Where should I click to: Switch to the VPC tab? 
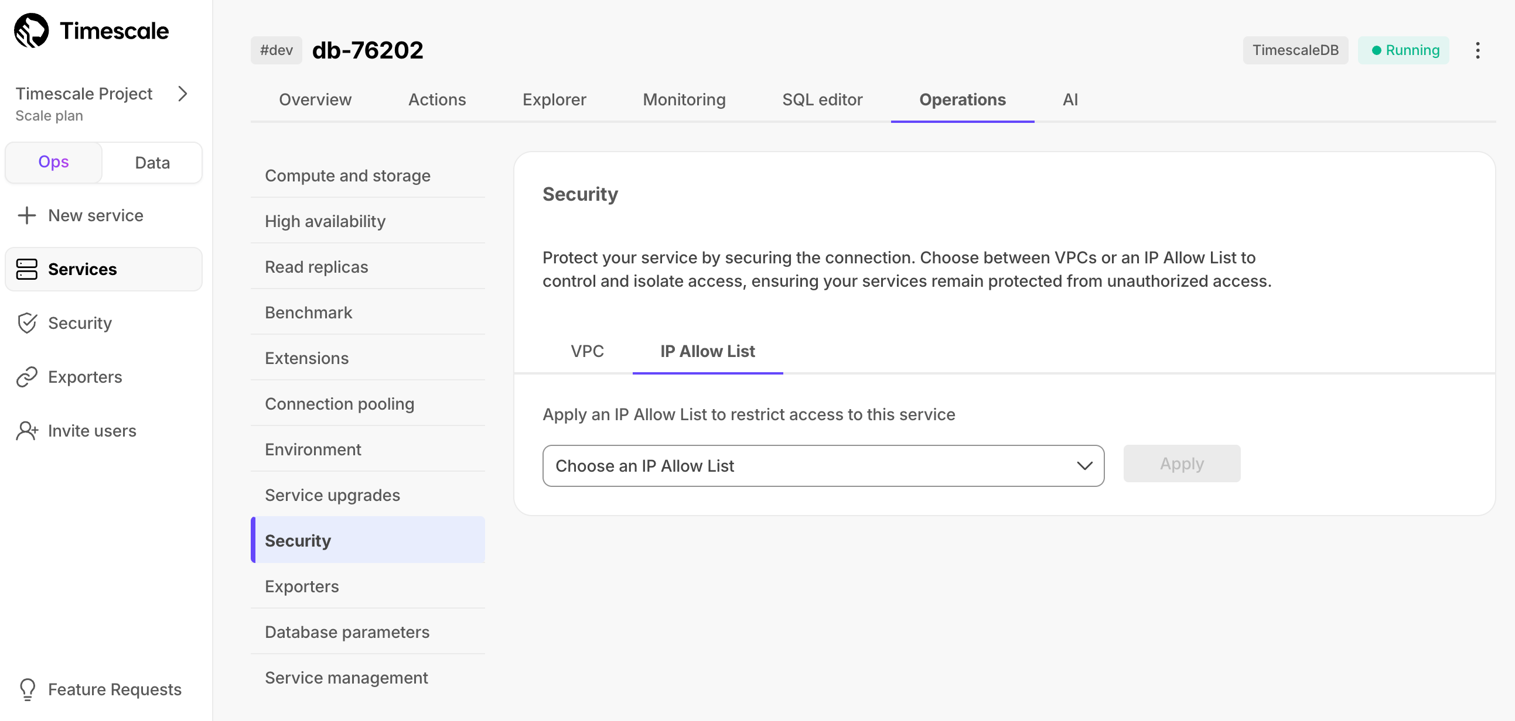[x=587, y=351]
